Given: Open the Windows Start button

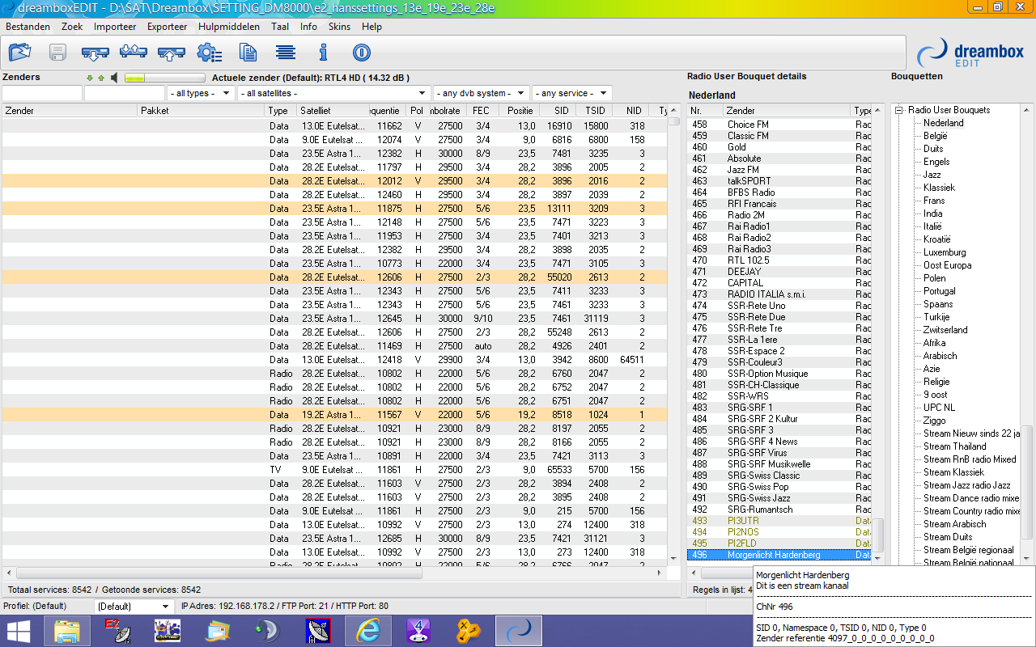Looking at the screenshot, I should [x=19, y=631].
